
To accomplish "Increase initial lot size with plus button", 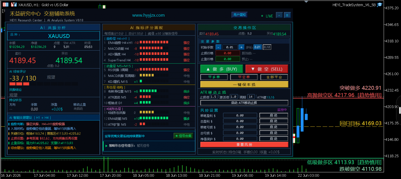I will click(x=241, y=47).
